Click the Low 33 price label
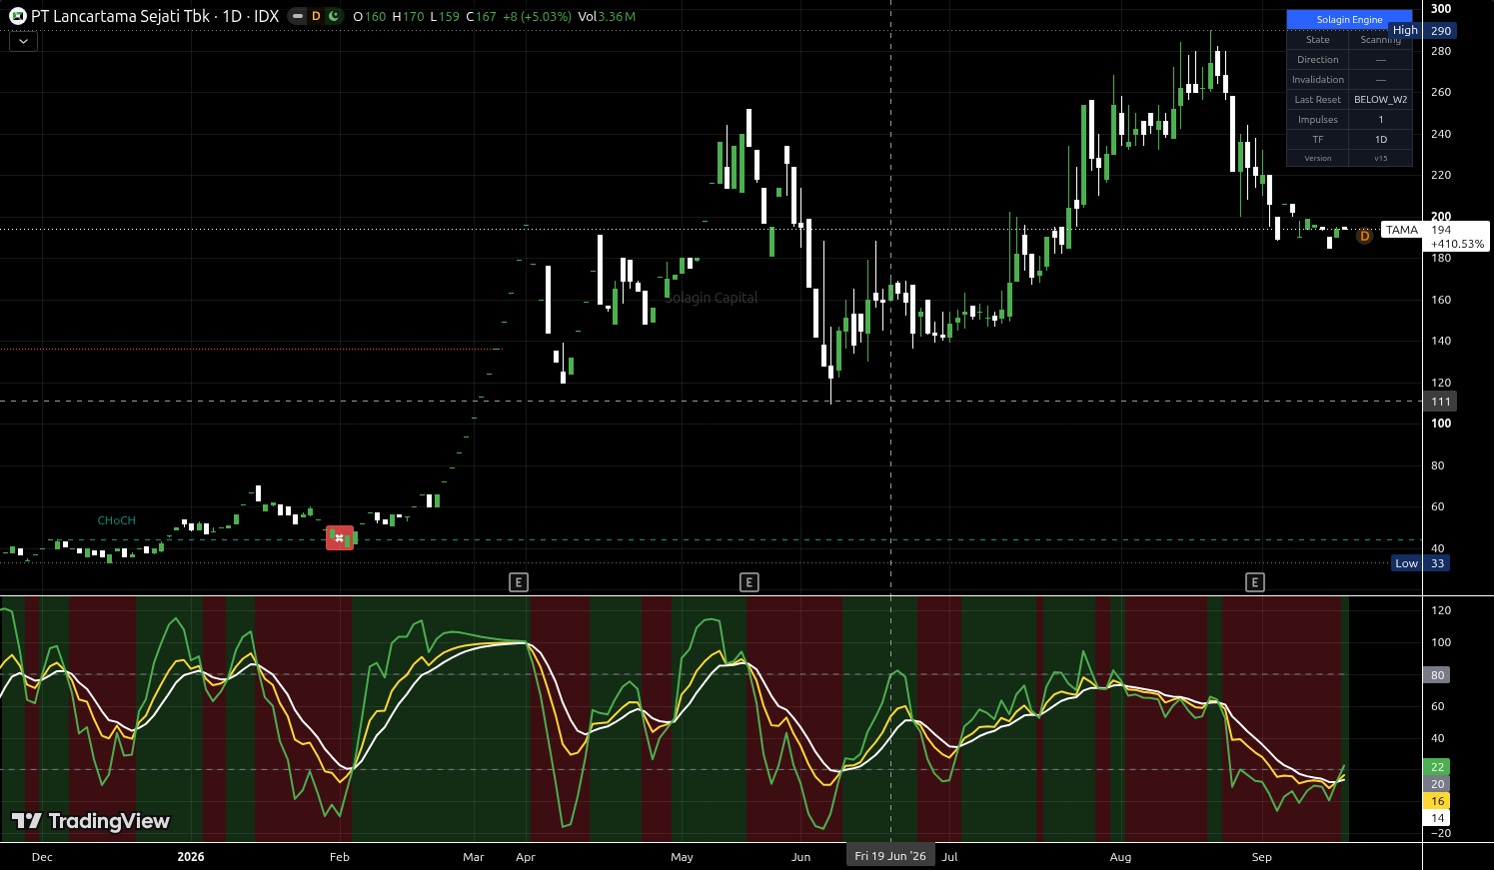 pyautogui.click(x=1420, y=563)
